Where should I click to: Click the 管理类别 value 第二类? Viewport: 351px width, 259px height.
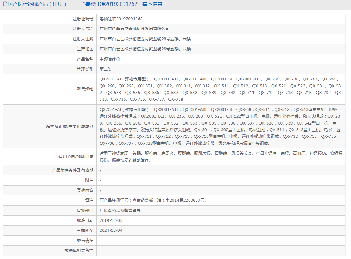click(106, 69)
